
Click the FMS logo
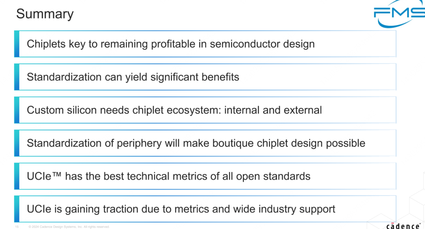pyautogui.click(x=399, y=13)
